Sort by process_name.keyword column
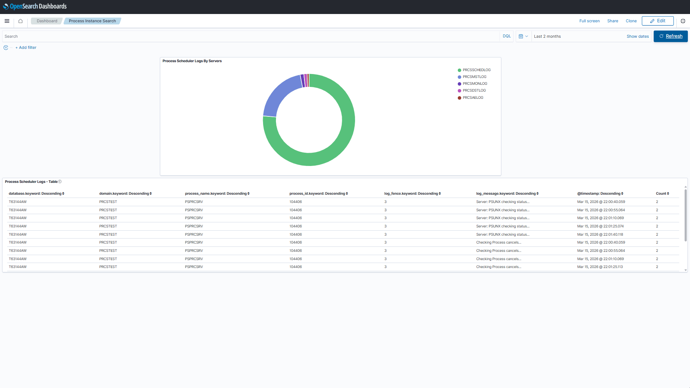Image resolution: width=690 pixels, height=388 pixels. click(x=217, y=194)
